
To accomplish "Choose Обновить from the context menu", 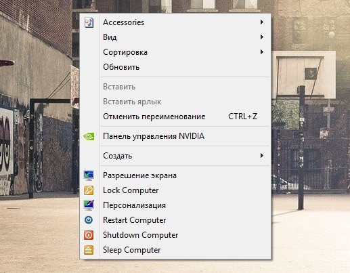I will (175, 67).
